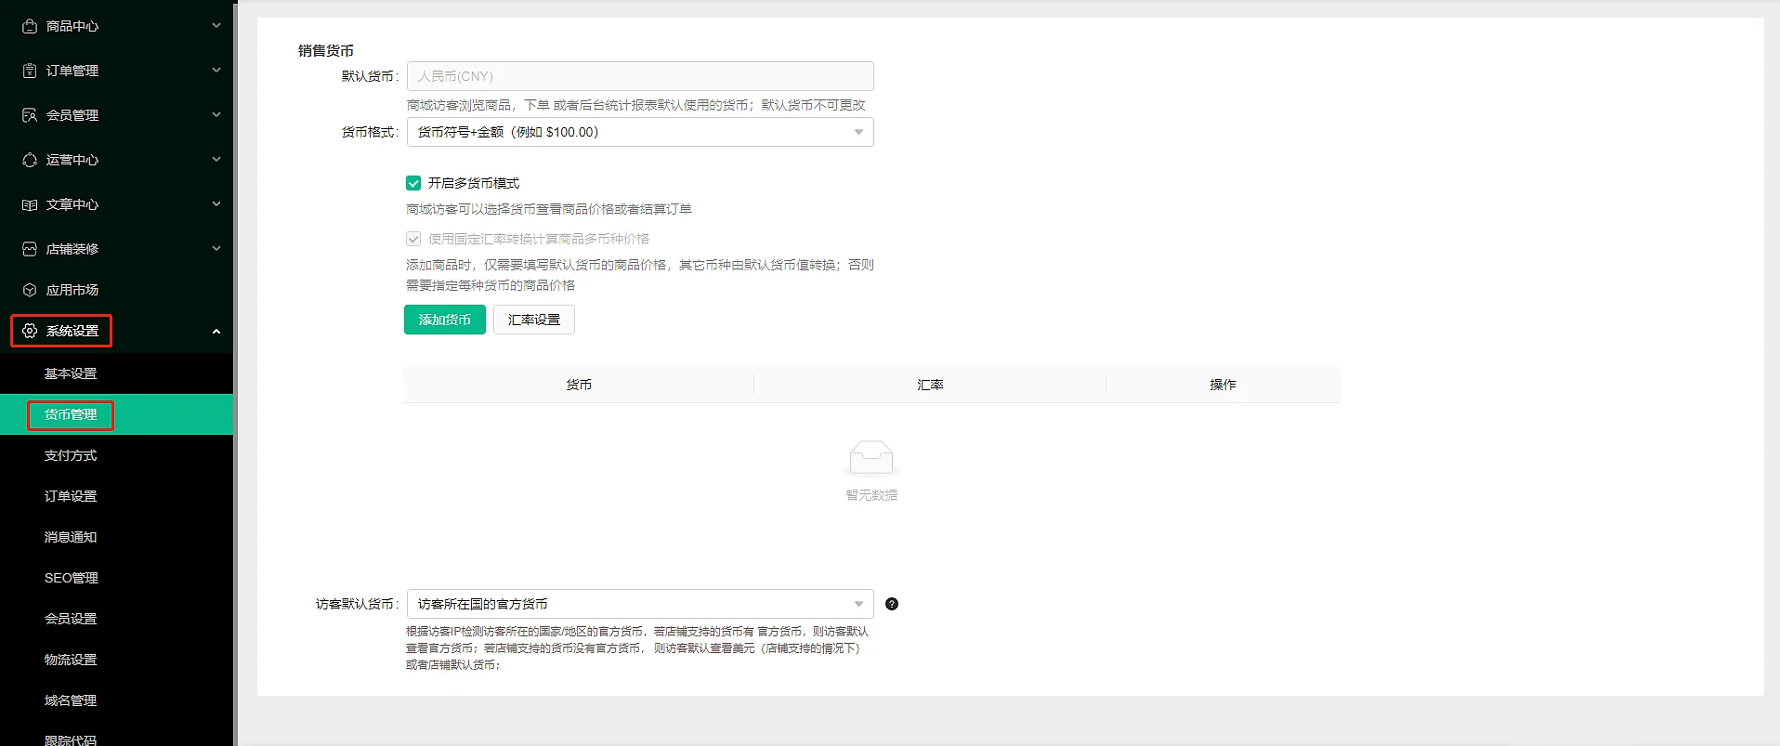This screenshot has width=1780, height=746.
Task: Click the 店铺装修 storefront icon
Action: (x=30, y=249)
